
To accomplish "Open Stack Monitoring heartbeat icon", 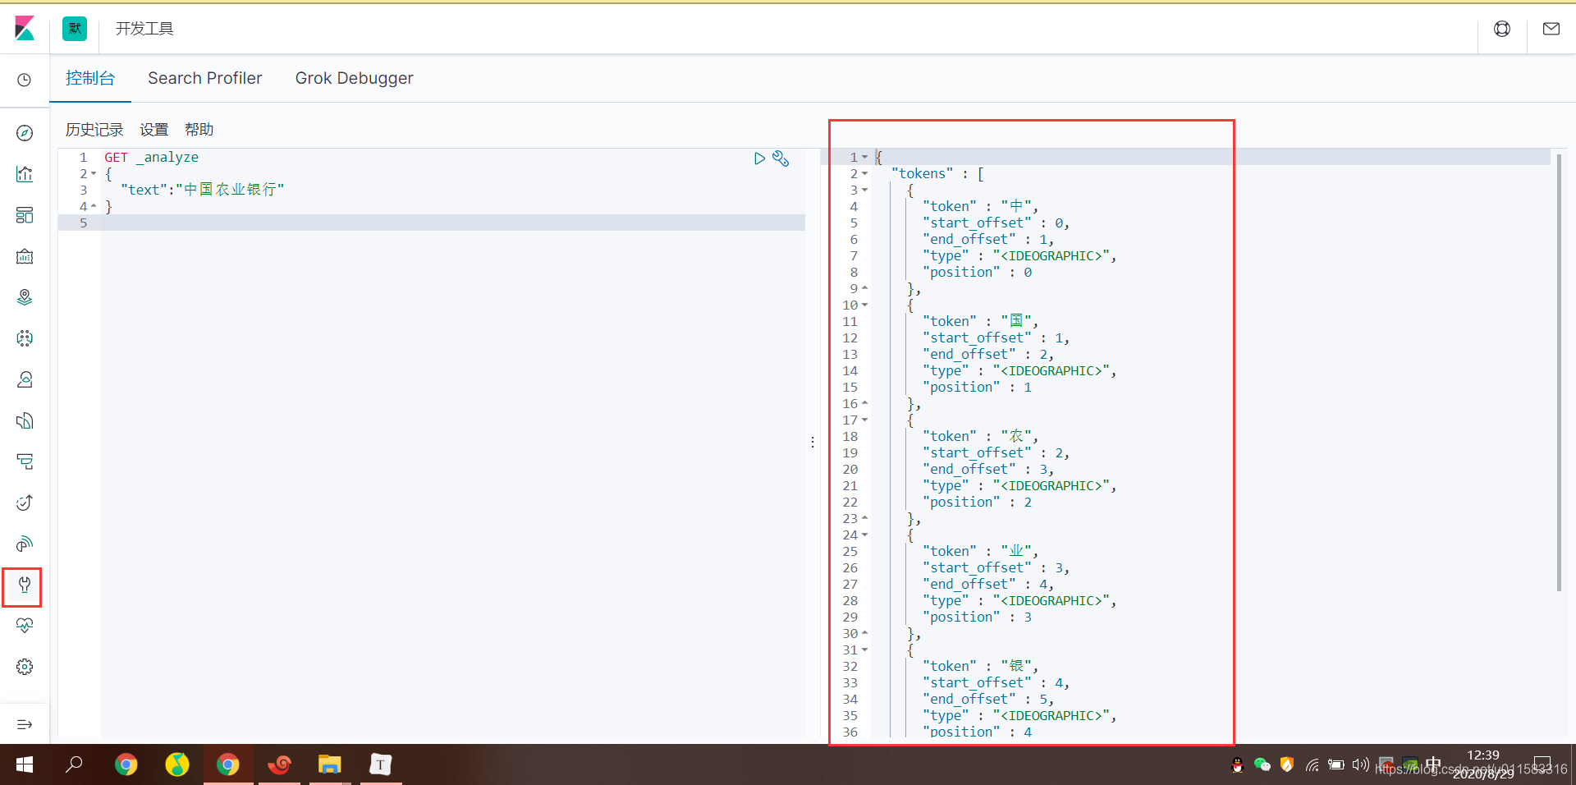I will pyautogui.click(x=25, y=626).
